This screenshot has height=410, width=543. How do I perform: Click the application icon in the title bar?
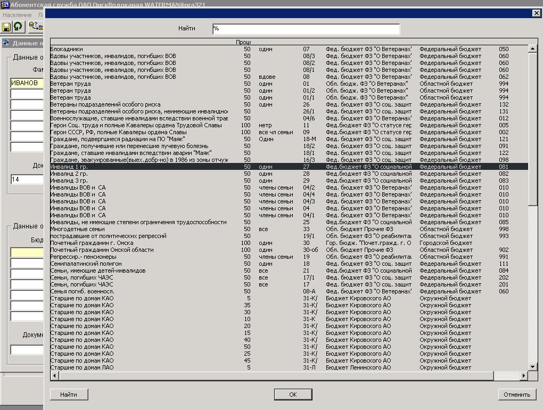[x=5, y=5]
